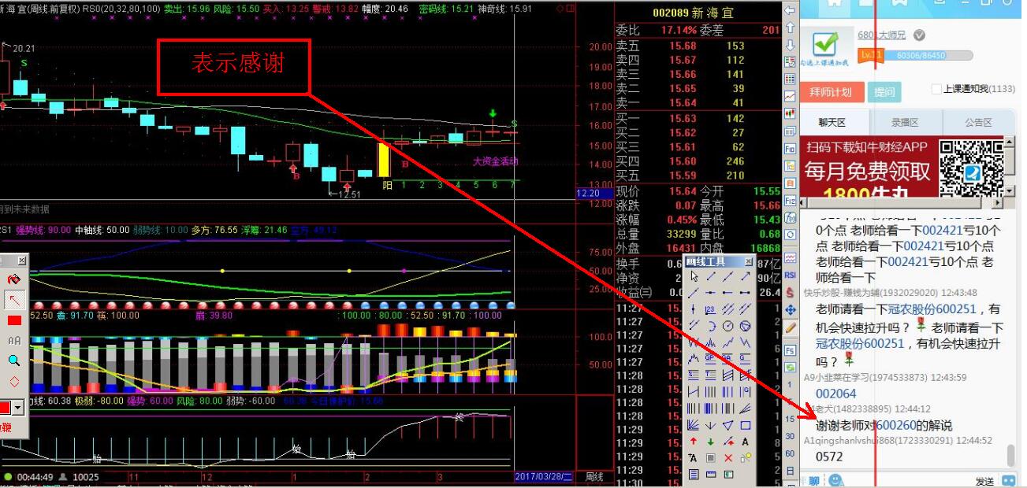Image resolution: width=1027 pixels, height=488 pixels.
Task: Open the emoji smiley picker in chat
Action: click(835, 480)
